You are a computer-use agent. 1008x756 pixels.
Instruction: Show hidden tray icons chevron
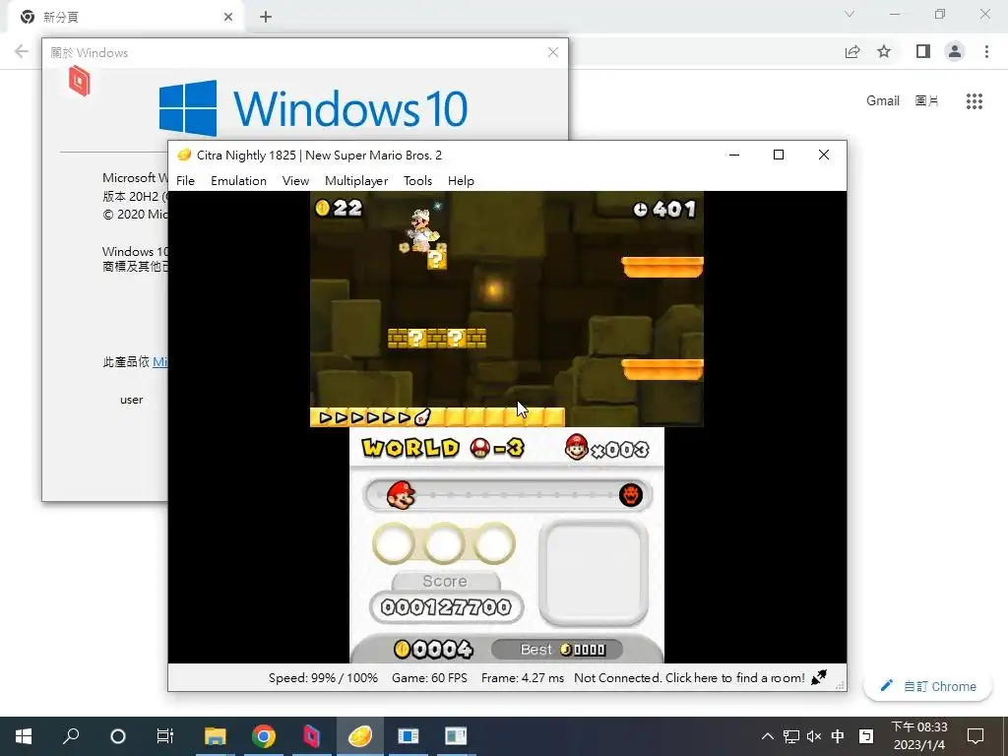[768, 736]
